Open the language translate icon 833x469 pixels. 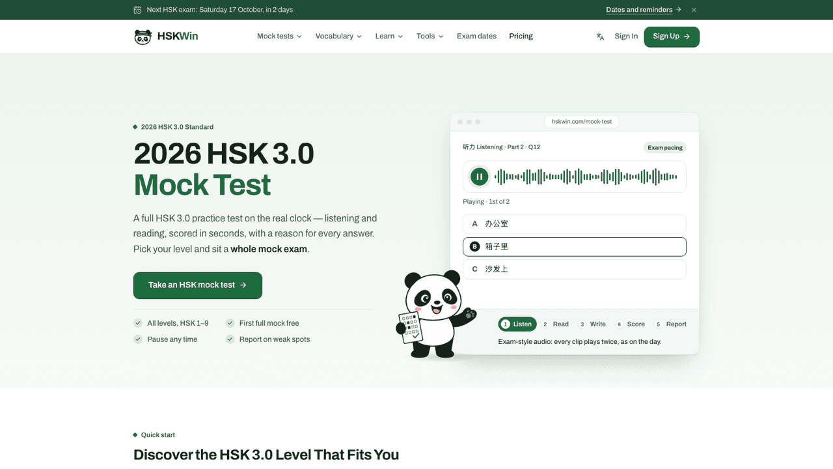click(600, 36)
